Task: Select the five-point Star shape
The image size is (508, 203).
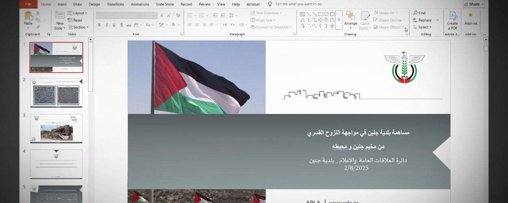Action: pos(332,26)
